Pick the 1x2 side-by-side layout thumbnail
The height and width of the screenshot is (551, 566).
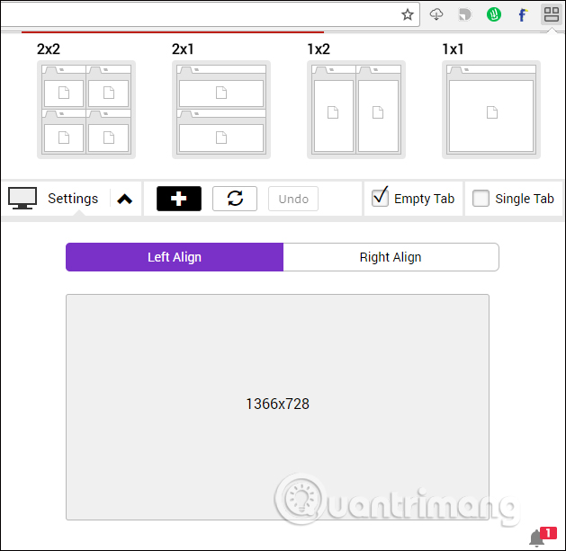click(x=356, y=110)
